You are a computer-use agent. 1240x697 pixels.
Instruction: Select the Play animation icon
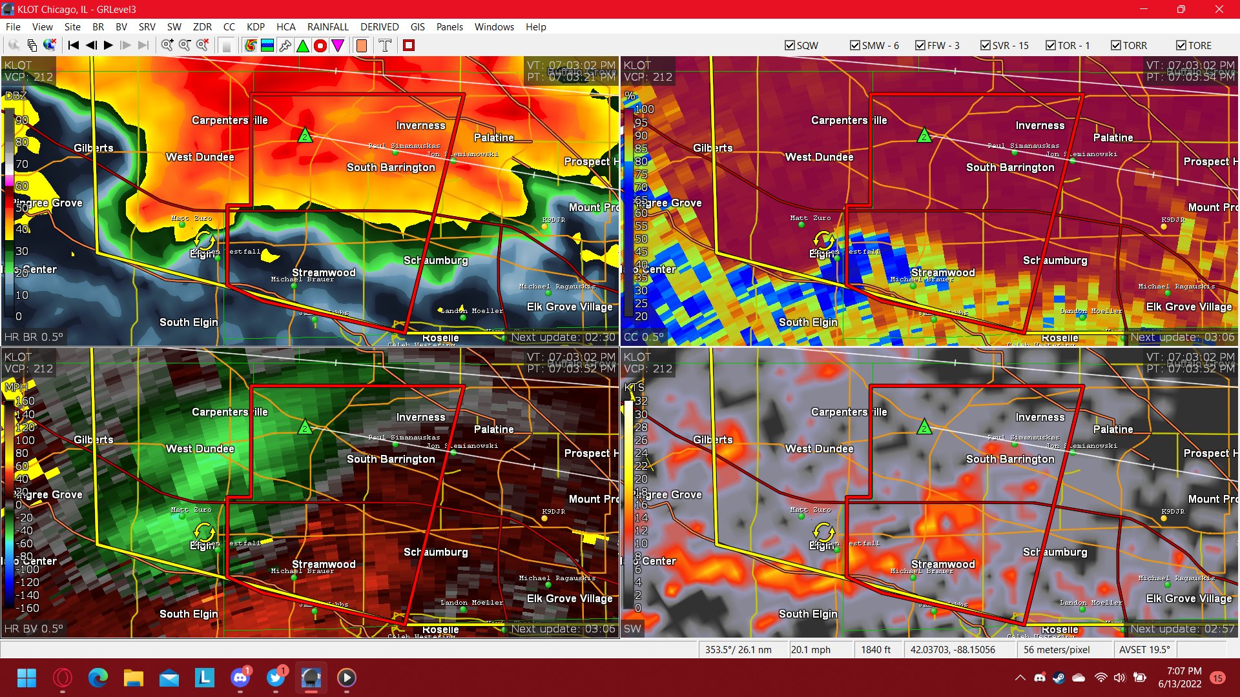(x=108, y=45)
